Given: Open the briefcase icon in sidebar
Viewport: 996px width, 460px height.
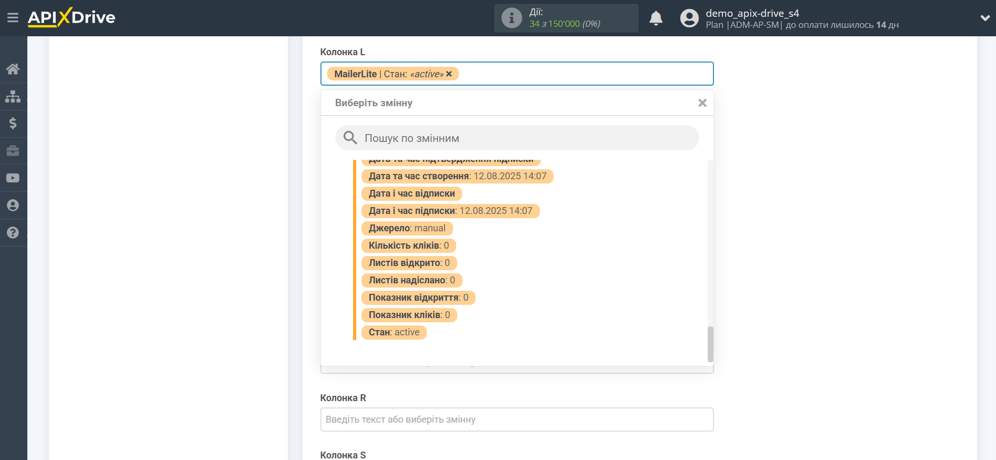Looking at the screenshot, I should click(x=13, y=151).
